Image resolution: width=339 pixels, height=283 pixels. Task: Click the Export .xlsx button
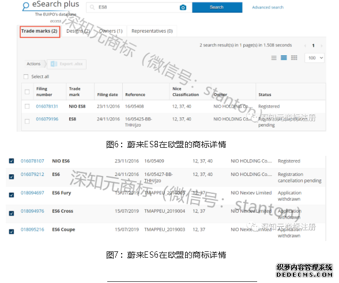click(x=67, y=64)
